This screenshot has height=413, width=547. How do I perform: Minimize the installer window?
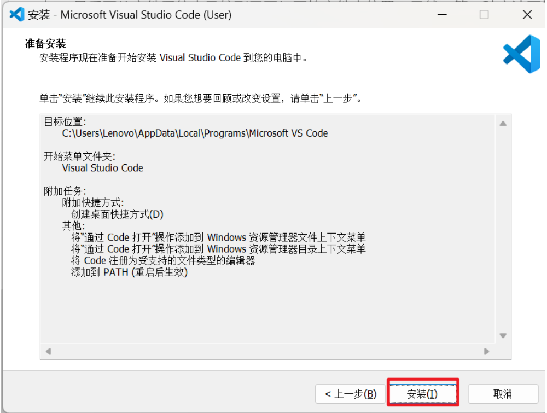coord(443,15)
